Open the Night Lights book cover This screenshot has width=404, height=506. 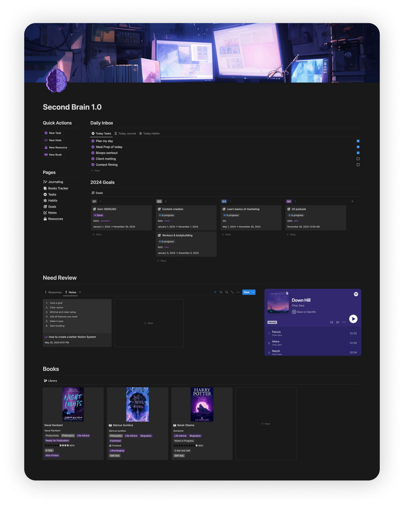(73, 404)
